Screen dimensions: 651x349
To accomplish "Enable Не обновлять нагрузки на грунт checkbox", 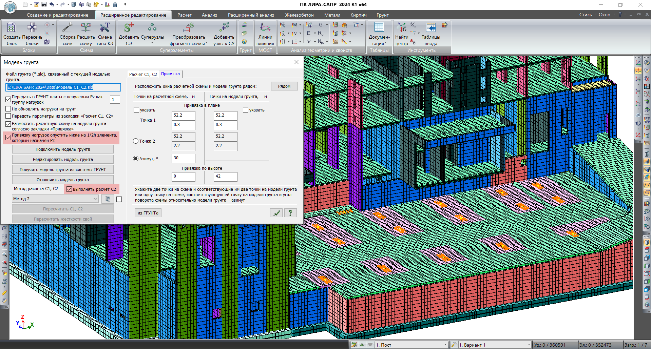I will [8, 109].
